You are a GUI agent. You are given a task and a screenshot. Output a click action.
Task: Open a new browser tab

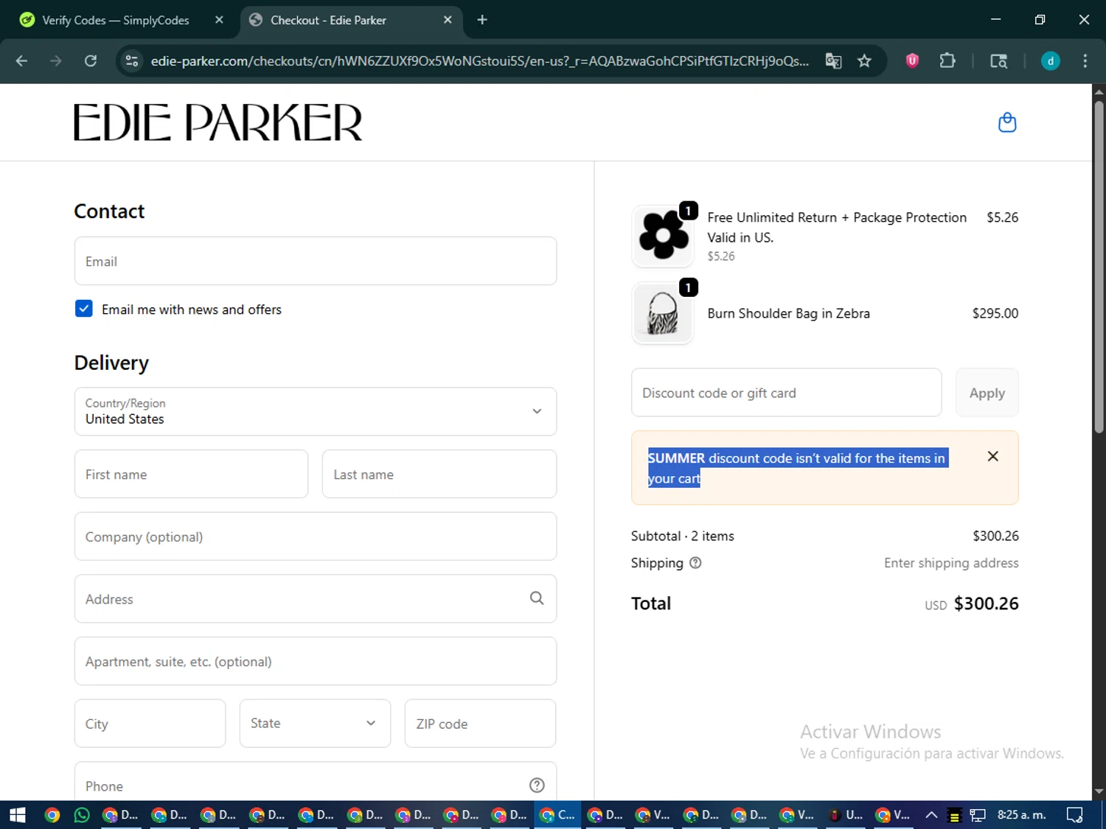coord(482,20)
